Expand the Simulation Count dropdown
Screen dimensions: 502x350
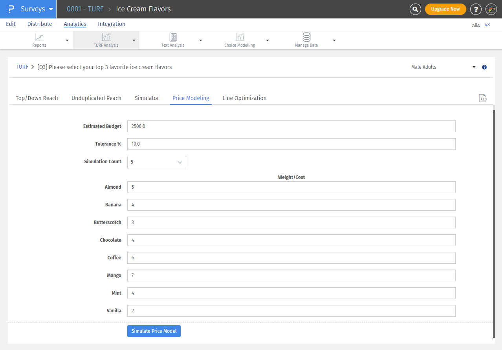point(156,162)
